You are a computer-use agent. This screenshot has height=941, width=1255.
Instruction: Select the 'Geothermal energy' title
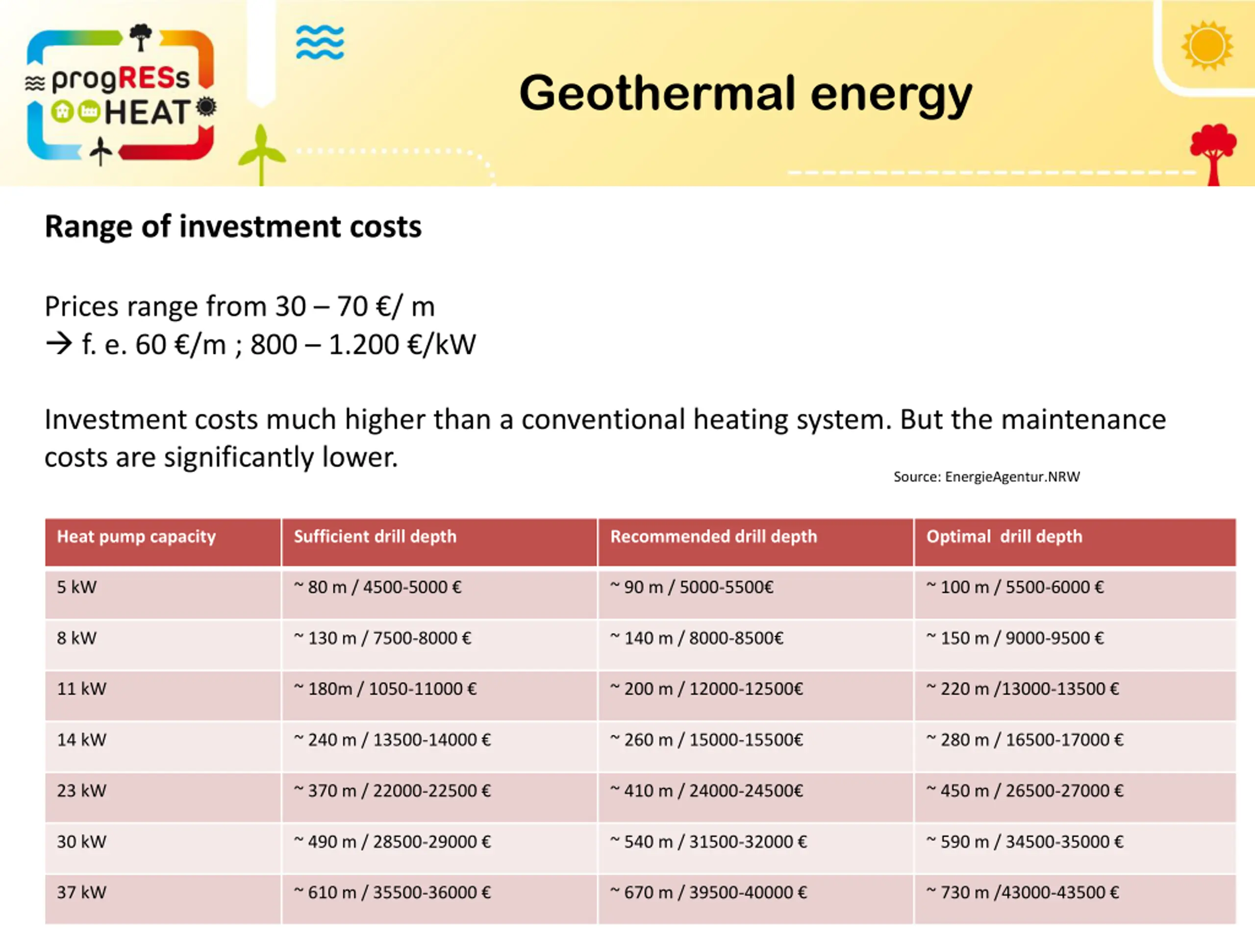(x=746, y=94)
